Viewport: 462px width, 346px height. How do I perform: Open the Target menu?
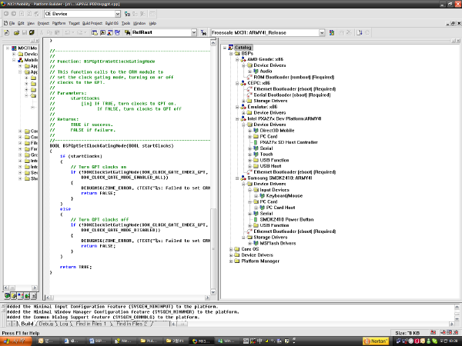[74, 23]
